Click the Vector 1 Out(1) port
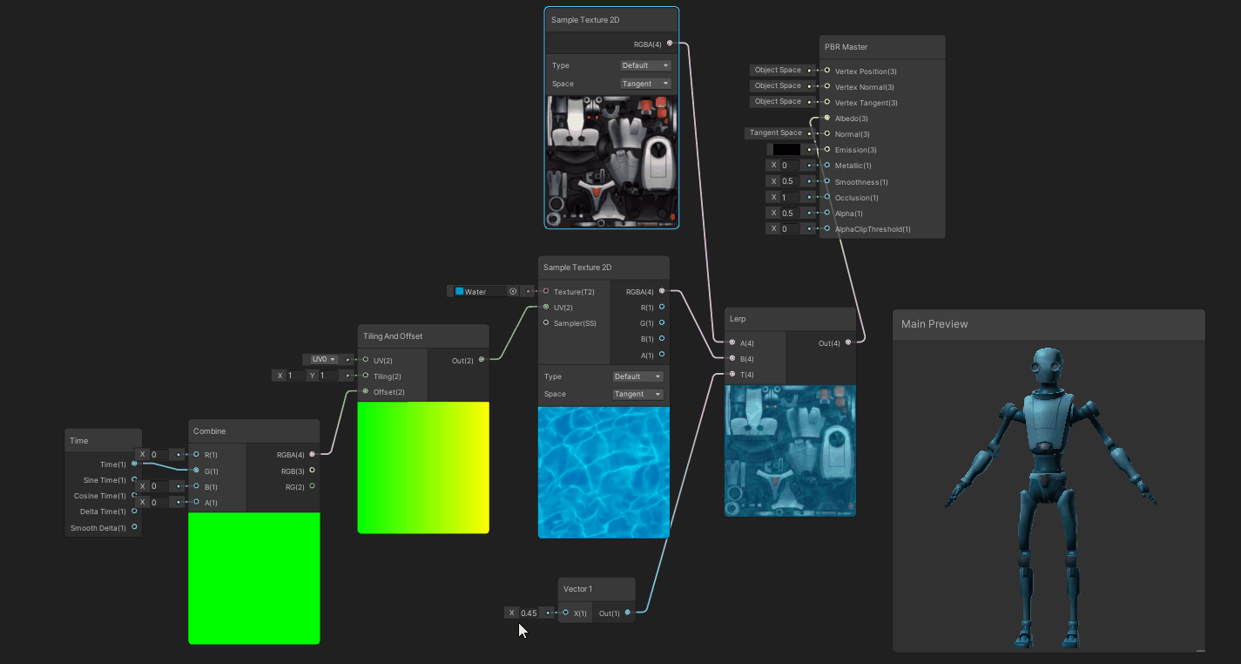 point(628,613)
